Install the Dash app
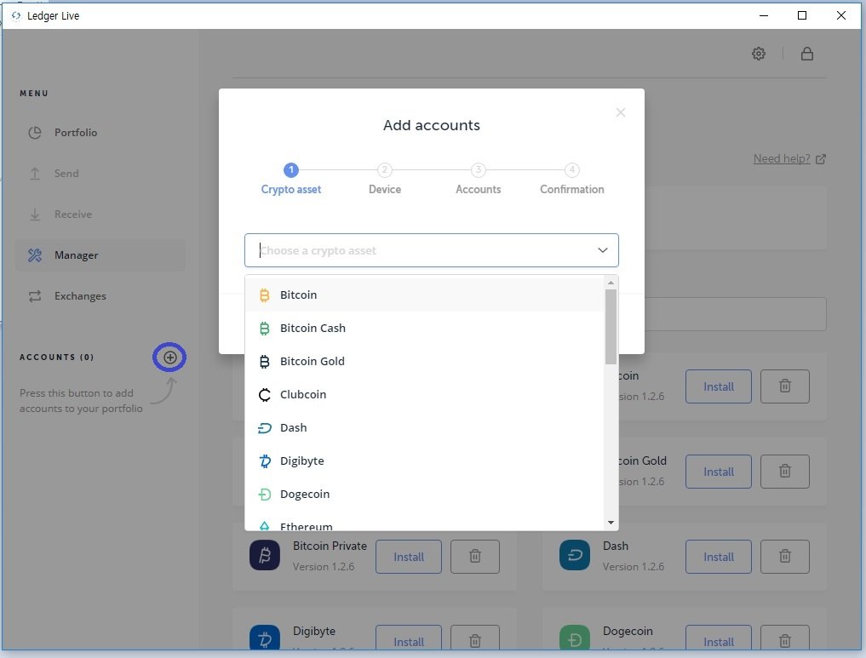 coord(719,557)
